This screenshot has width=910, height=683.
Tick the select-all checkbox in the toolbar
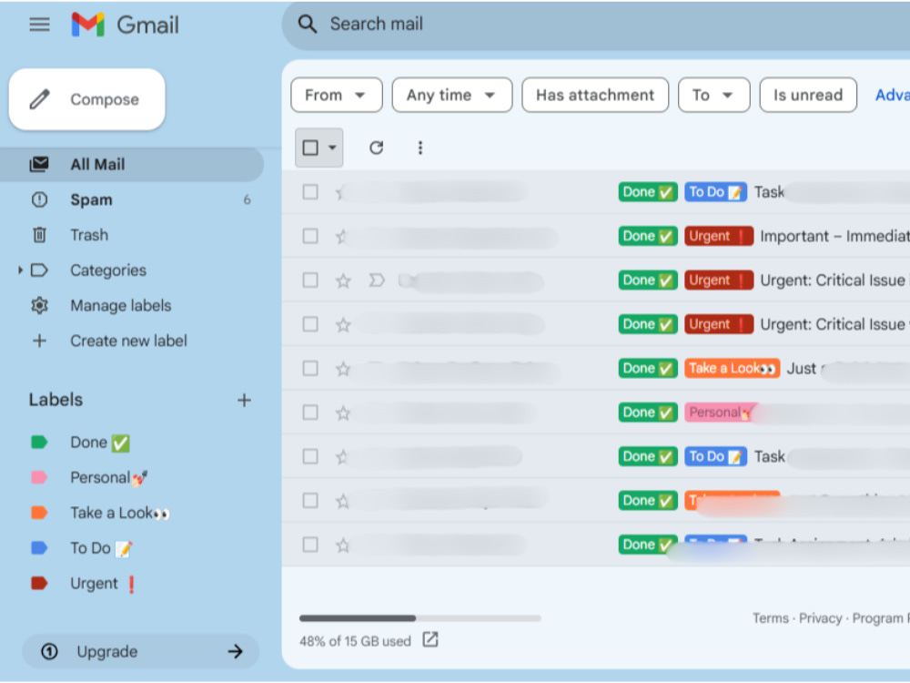pos(310,148)
